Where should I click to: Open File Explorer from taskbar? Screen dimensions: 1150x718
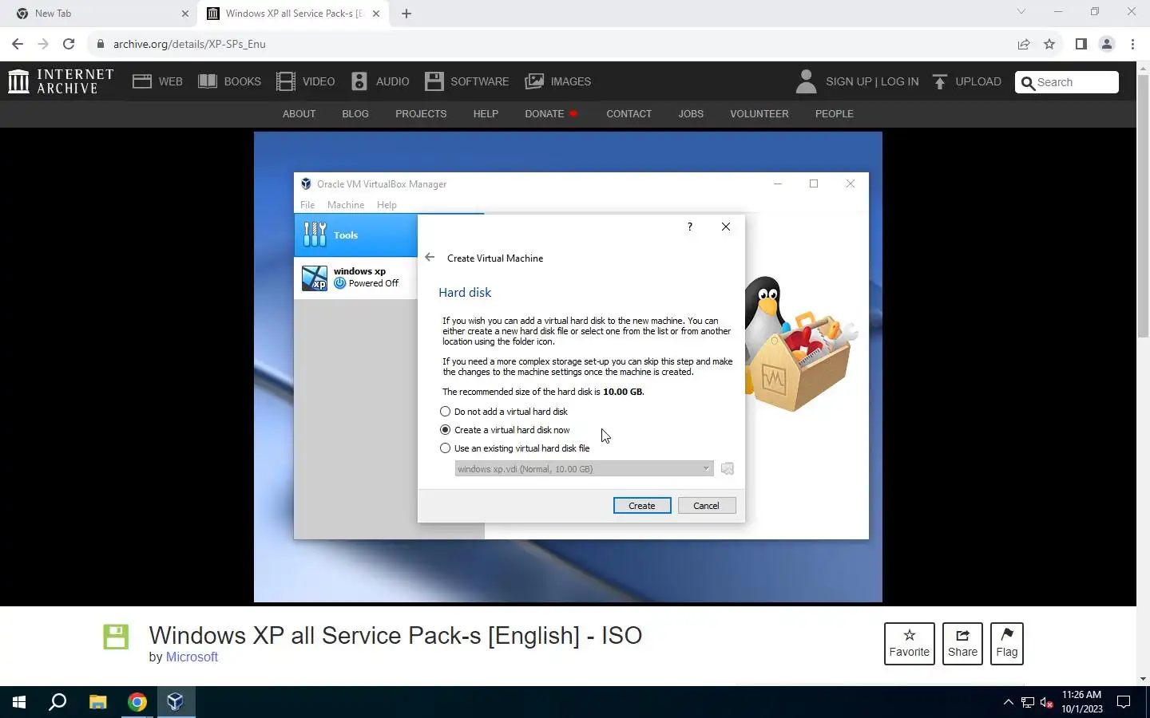tap(97, 702)
